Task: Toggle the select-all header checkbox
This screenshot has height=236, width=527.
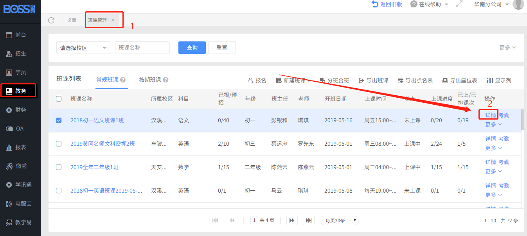Action: point(59,99)
